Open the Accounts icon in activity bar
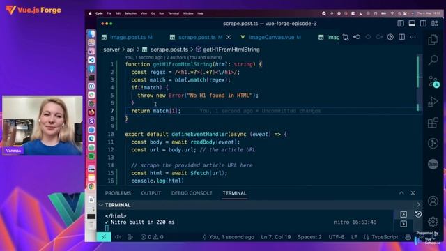 pos(433,201)
